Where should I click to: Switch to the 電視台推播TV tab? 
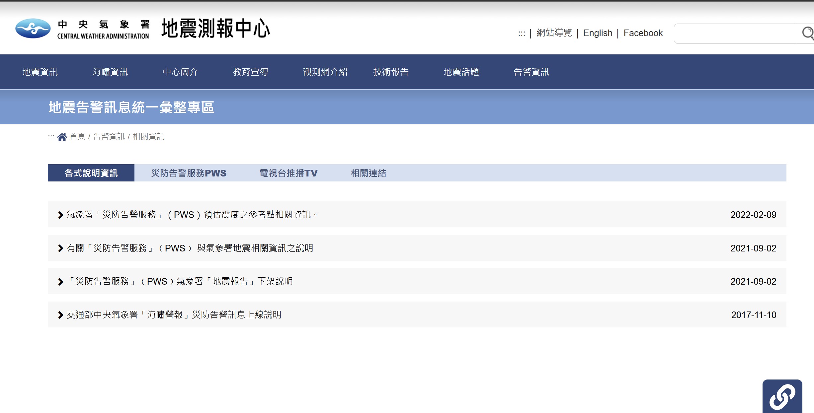[x=288, y=173]
